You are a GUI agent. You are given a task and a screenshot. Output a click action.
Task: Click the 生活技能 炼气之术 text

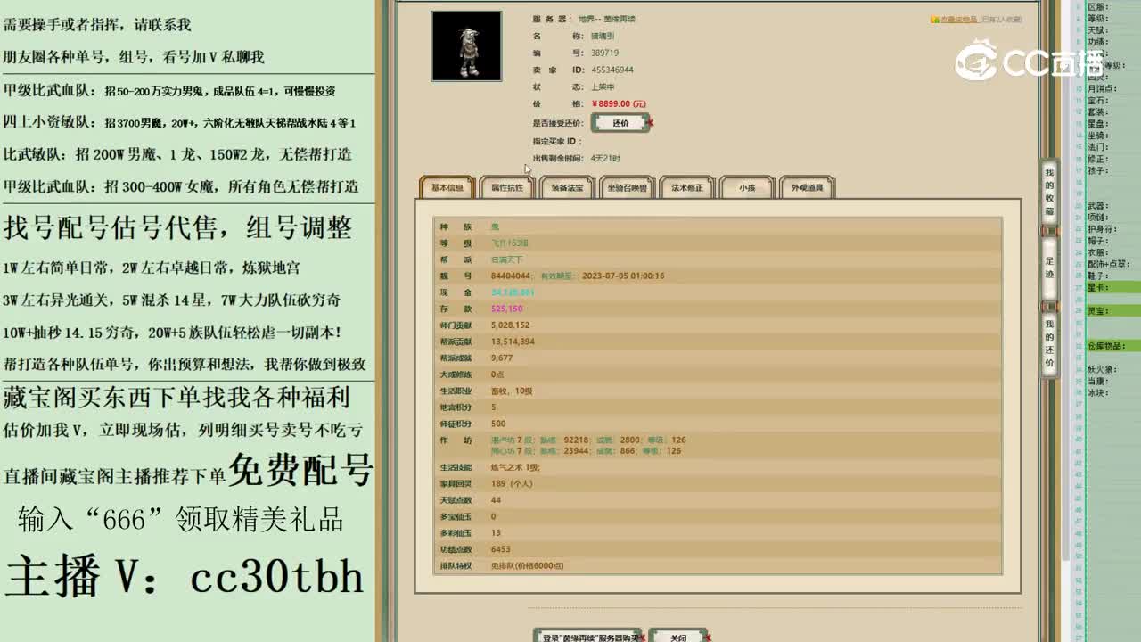click(515, 467)
